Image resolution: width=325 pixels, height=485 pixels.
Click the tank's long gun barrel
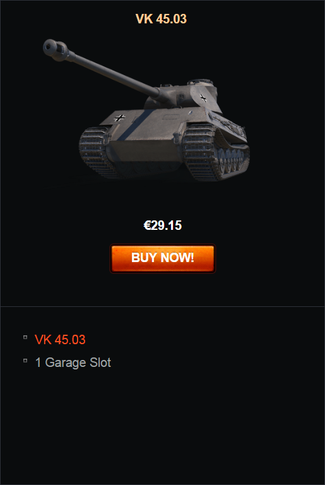[x=114, y=73]
